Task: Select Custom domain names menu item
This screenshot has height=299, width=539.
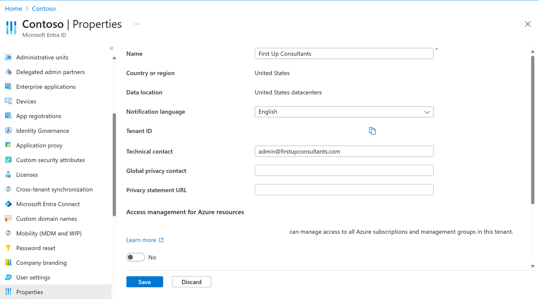Action: pos(46,219)
